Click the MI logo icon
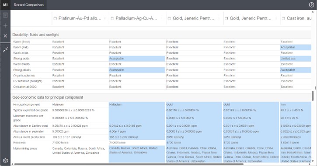The image size is (317, 166). (x=5, y=5)
